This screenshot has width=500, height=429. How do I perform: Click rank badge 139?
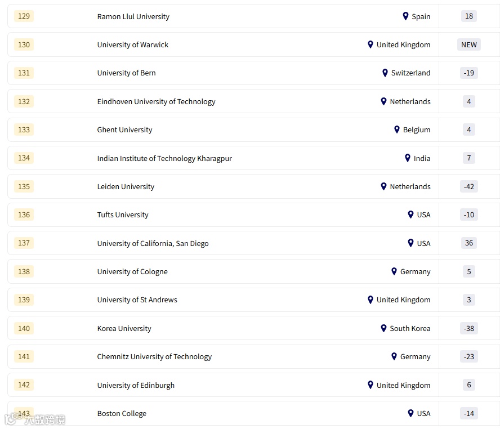pos(24,300)
